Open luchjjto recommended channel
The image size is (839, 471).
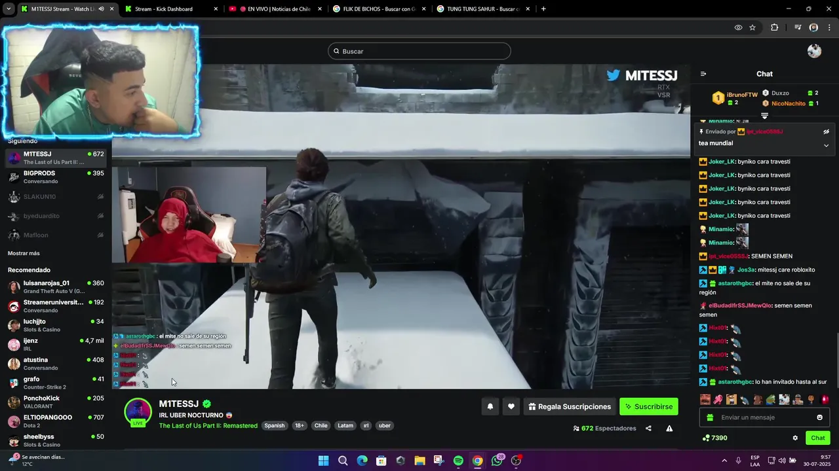(56, 325)
